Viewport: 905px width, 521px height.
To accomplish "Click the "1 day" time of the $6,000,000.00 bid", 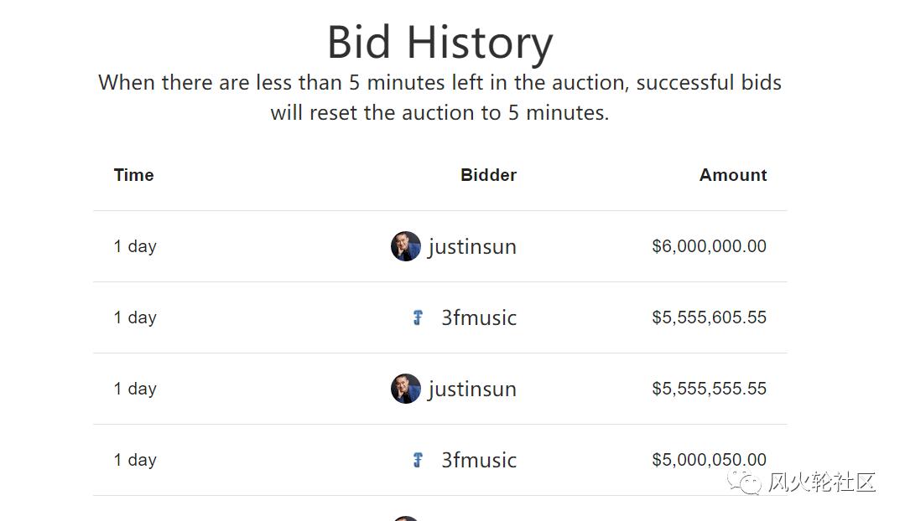I will (135, 246).
